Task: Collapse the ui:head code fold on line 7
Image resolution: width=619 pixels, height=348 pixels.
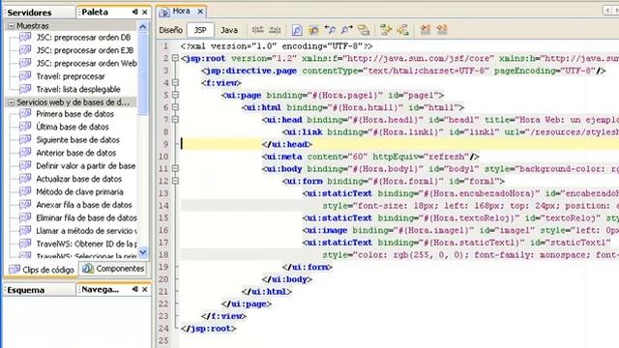Action: click(x=175, y=120)
